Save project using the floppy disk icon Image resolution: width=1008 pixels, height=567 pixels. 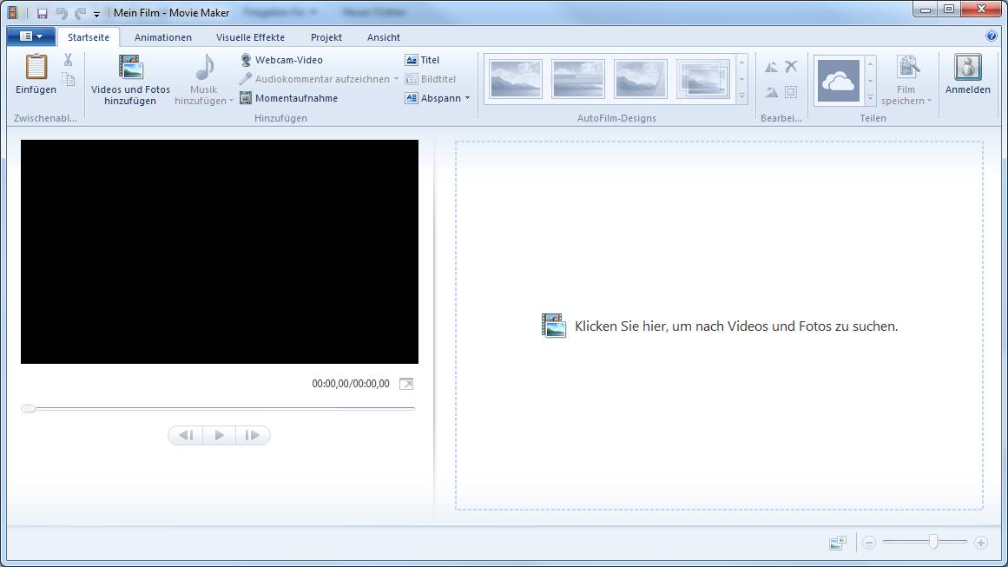coord(42,13)
